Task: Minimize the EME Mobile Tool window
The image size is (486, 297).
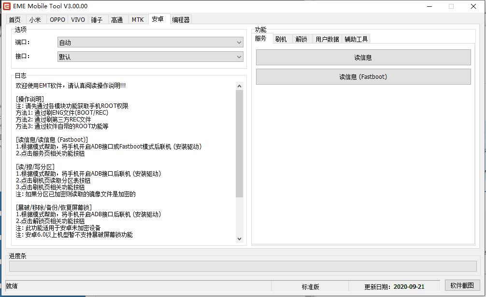Action: pyautogui.click(x=429, y=6)
